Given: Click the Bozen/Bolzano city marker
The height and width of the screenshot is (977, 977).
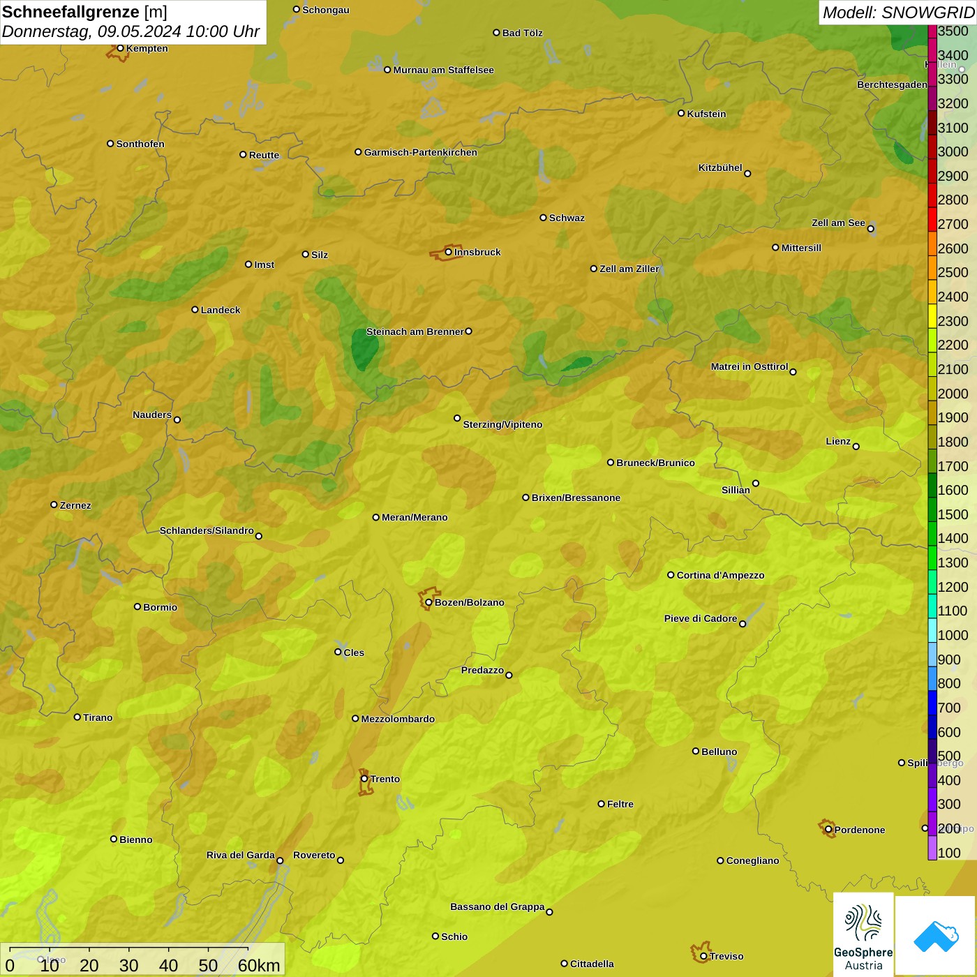Looking at the screenshot, I should tap(429, 602).
